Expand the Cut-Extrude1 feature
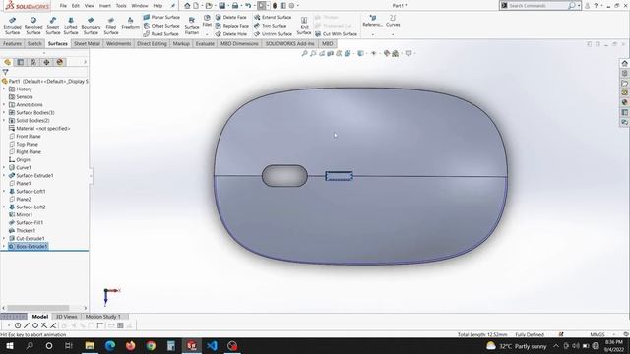The width and height of the screenshot is (630, 354). 4,238
